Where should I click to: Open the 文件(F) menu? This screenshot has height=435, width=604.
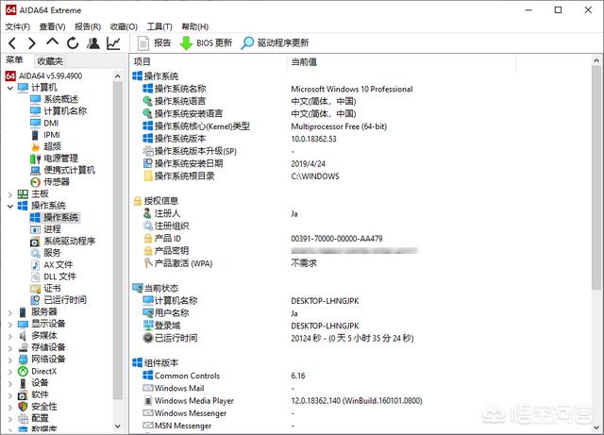(17, 26)
